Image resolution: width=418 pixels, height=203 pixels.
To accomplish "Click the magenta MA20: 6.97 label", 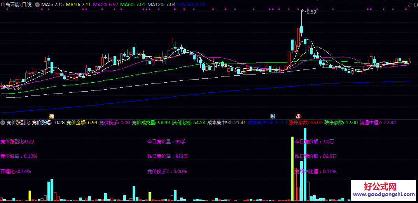I will coord(106,5).
